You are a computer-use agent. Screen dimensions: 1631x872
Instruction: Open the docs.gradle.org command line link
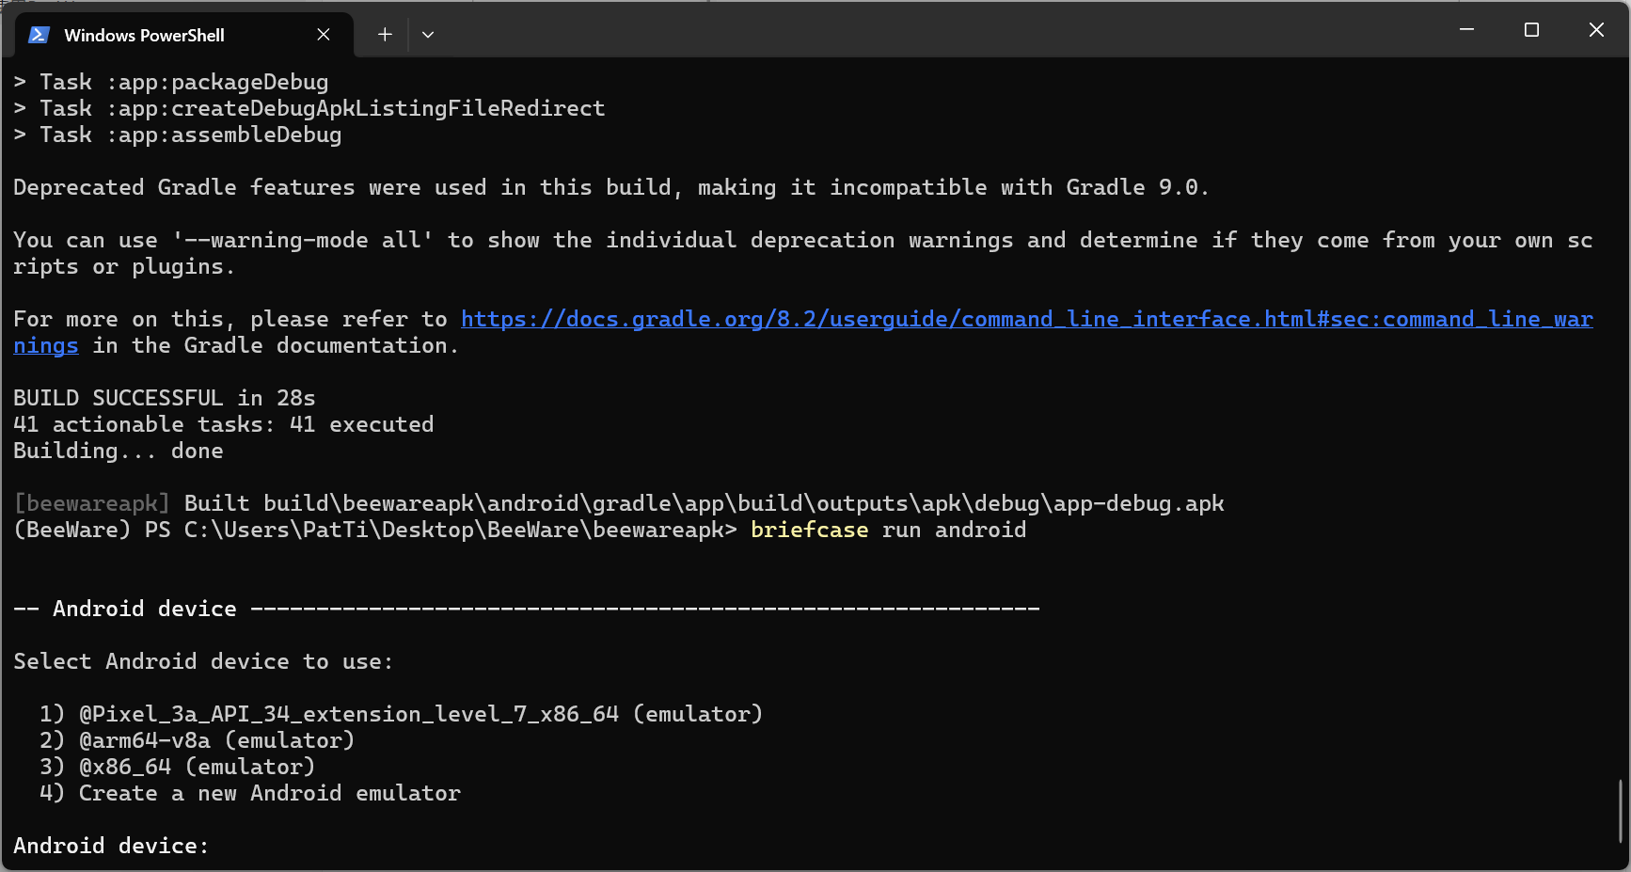click(1026, 320)
